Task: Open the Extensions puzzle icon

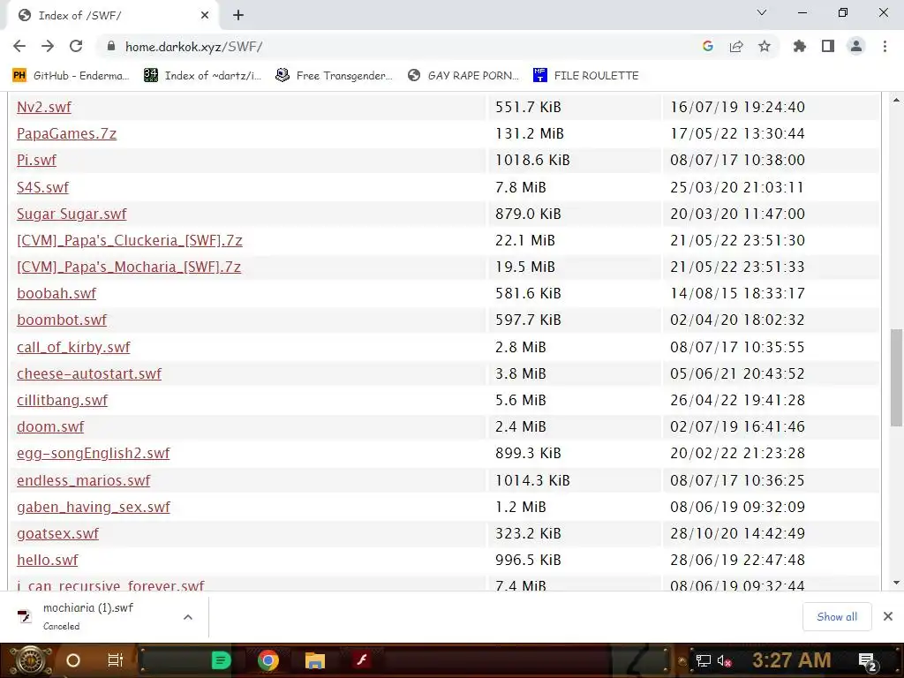Action: click(799, 46)
